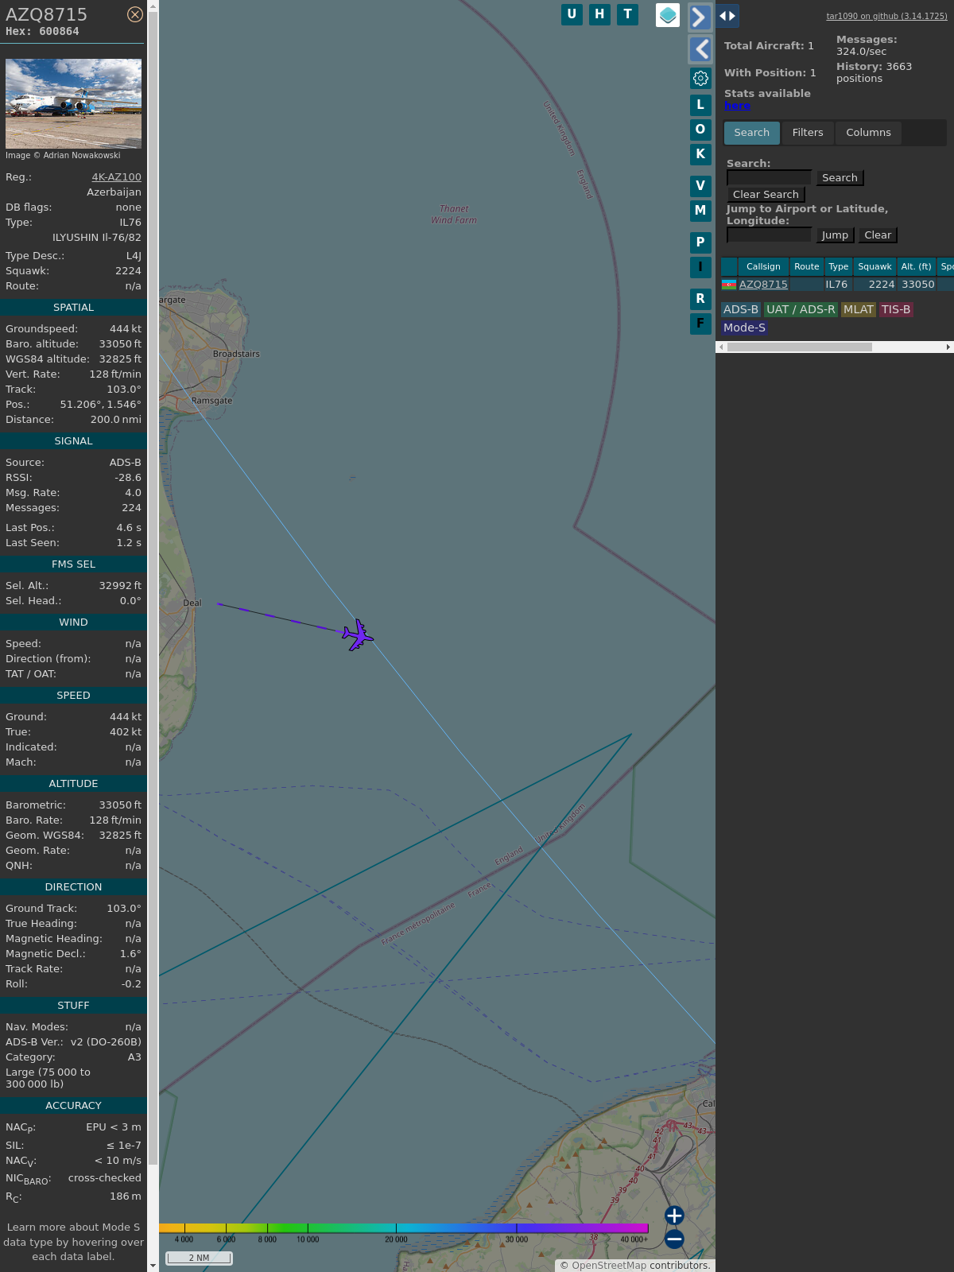954x1272 pixels.
Task: Sort table by Route column
Action: pos(806,267)
